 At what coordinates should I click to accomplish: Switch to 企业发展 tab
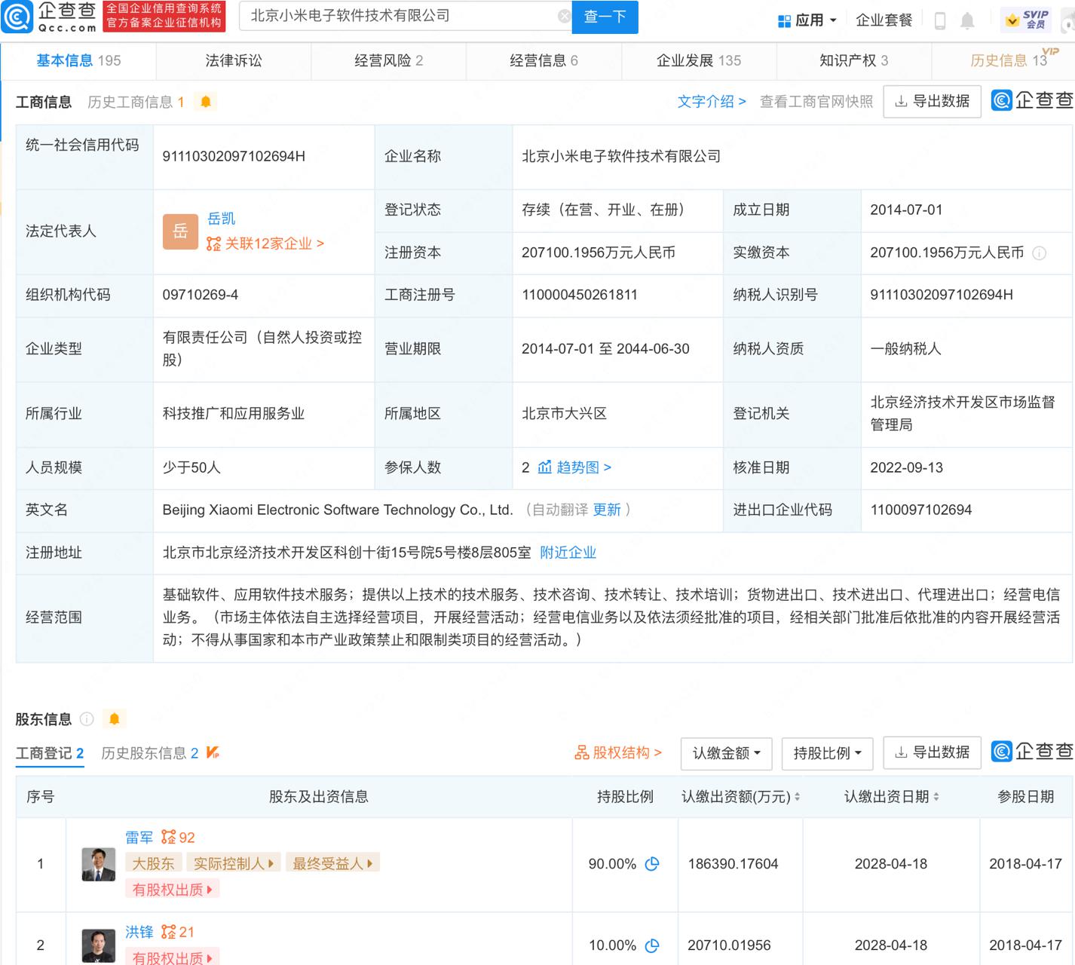pyautogui.click(x=699, y=60)
